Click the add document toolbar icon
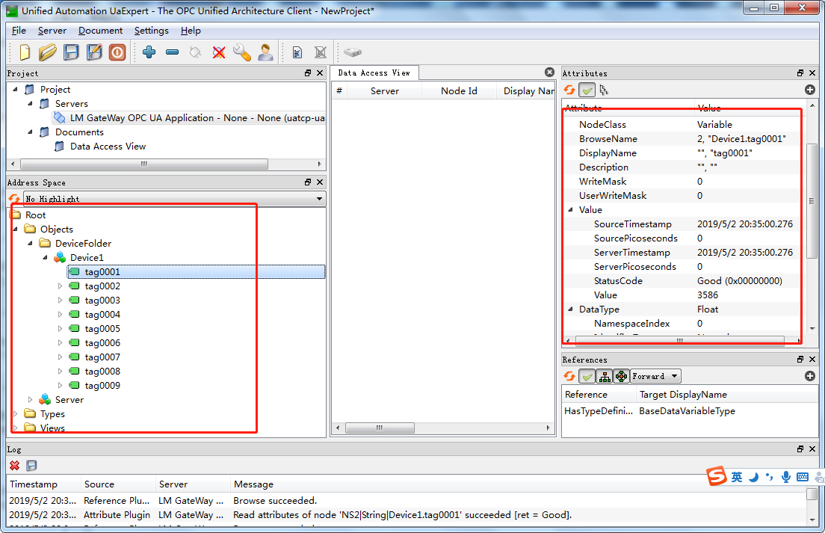 tap(297, 52)
